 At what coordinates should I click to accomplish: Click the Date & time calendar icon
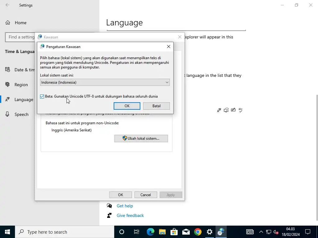click(x=7, y=70)
